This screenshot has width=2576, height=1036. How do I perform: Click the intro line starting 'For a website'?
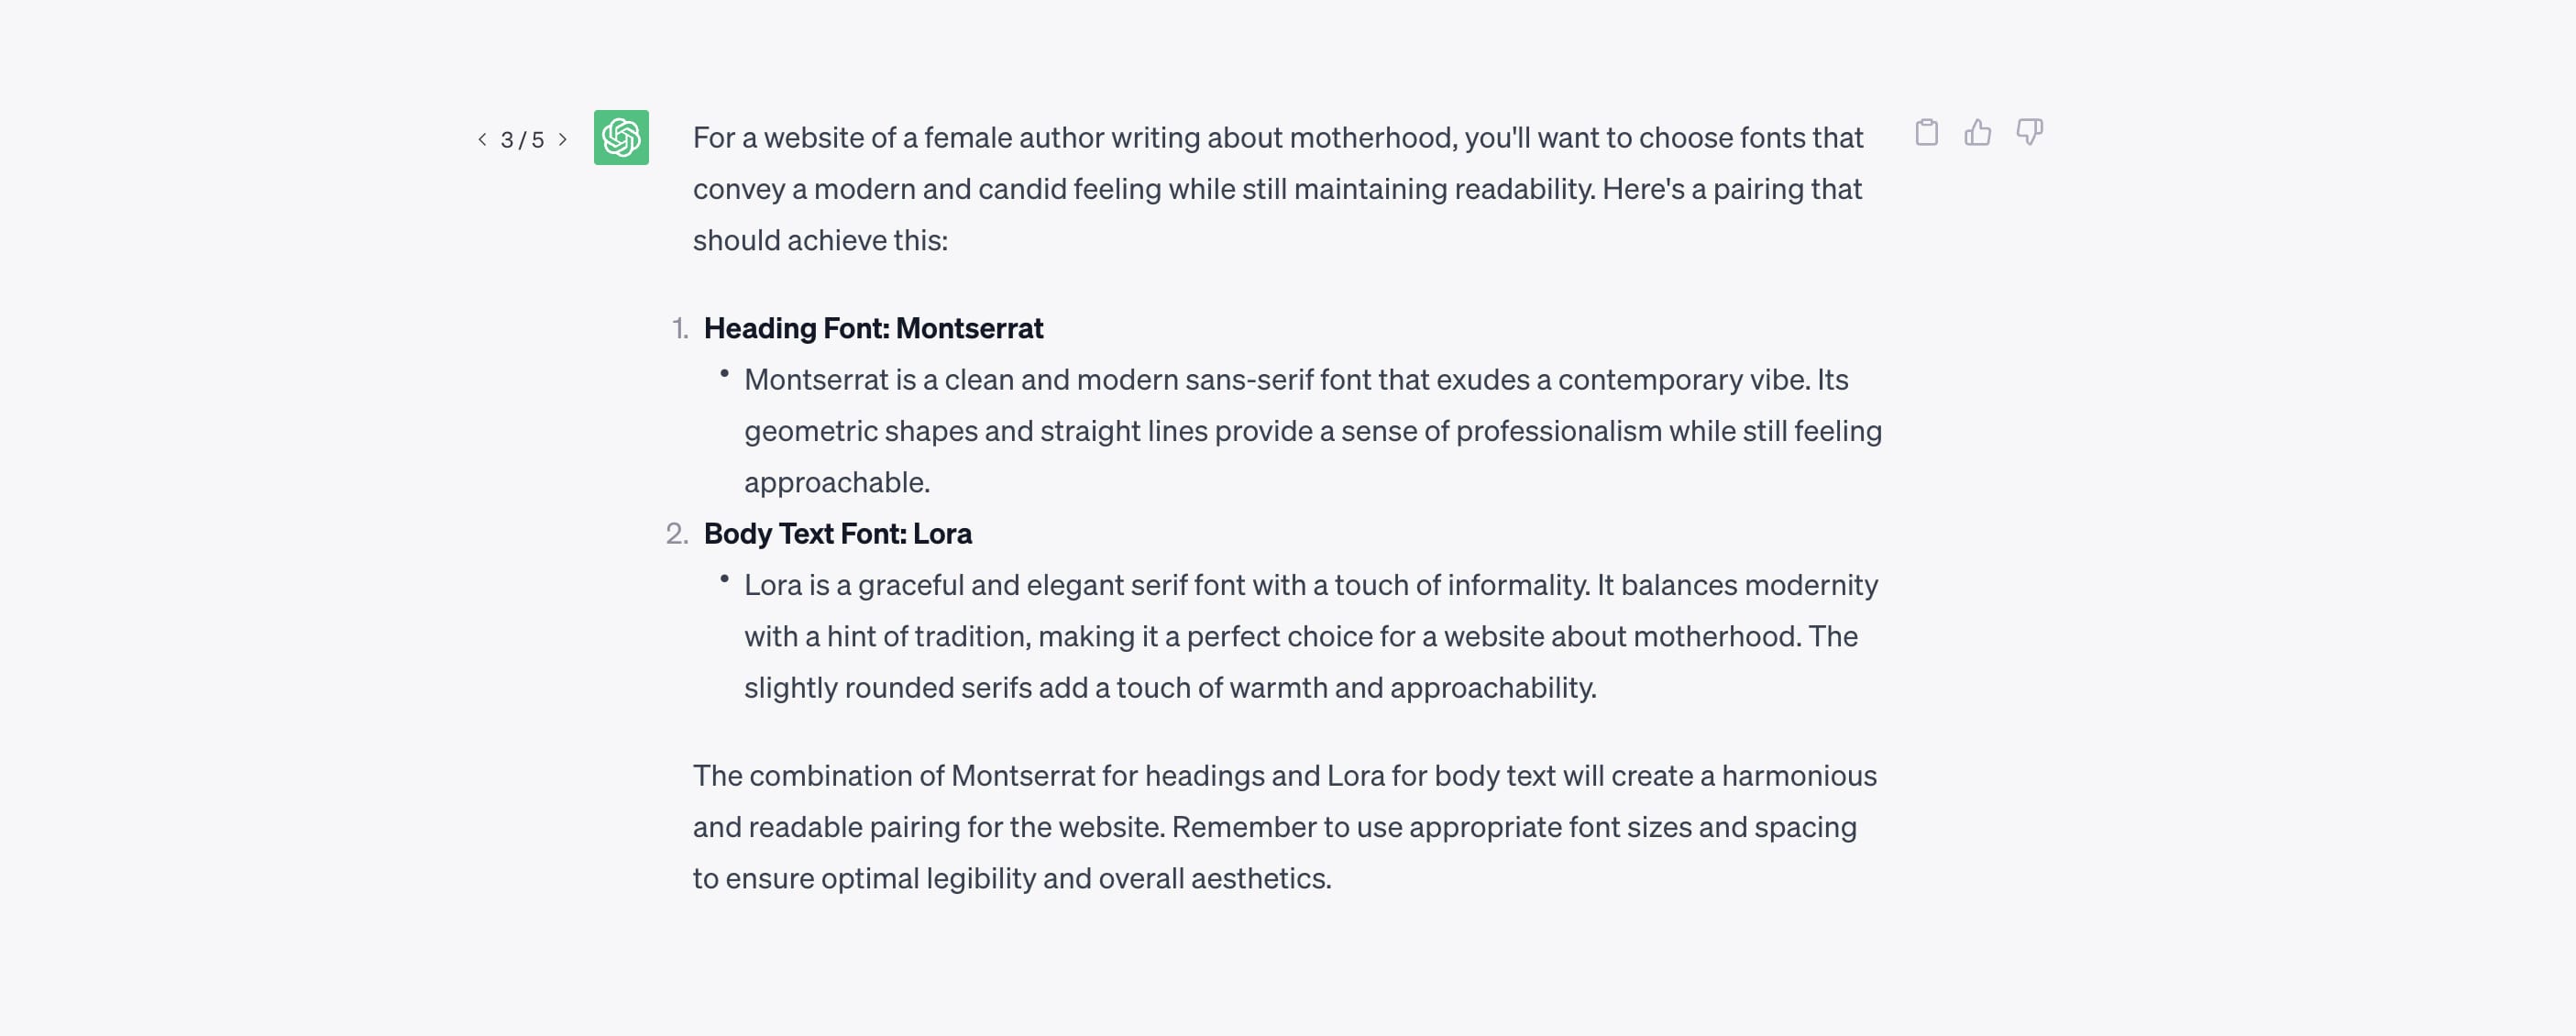click(x=1278, y=137)
